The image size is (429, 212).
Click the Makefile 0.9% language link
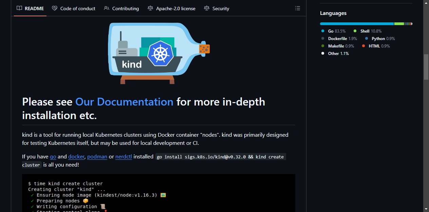(338, 46)
